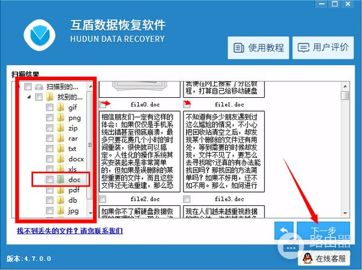Click the 使用教程 document icon
362x270 pixels.
(x=238, y=48)
